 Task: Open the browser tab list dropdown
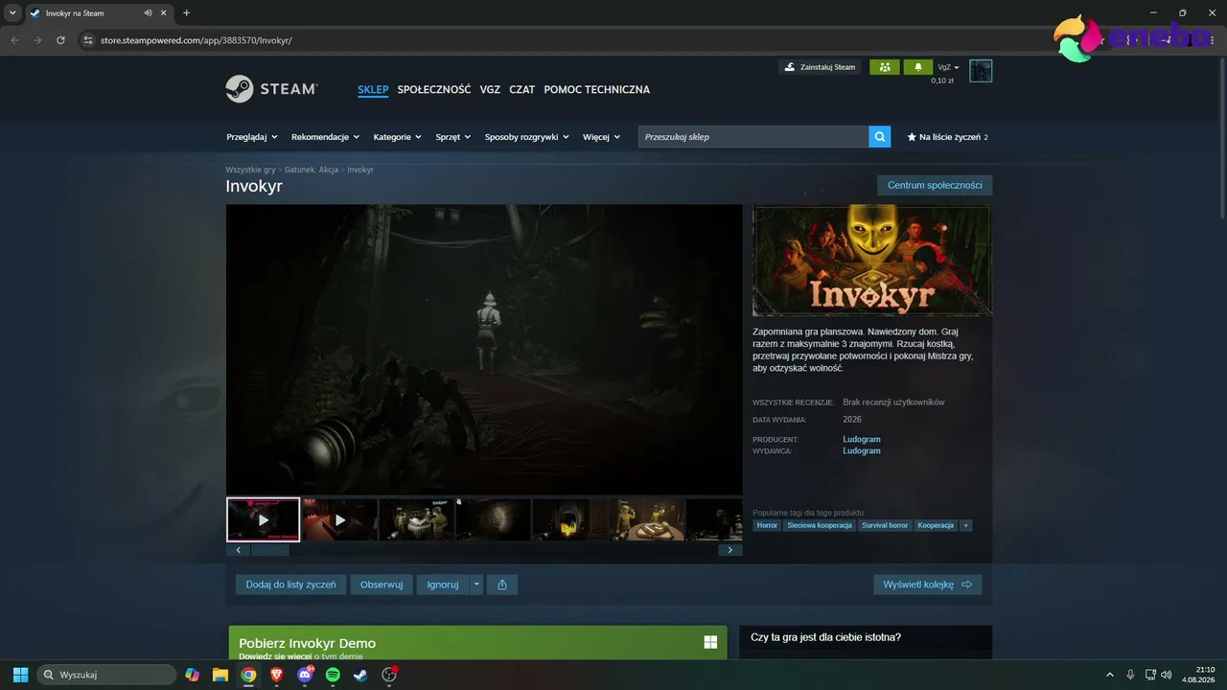pos(12,12)
